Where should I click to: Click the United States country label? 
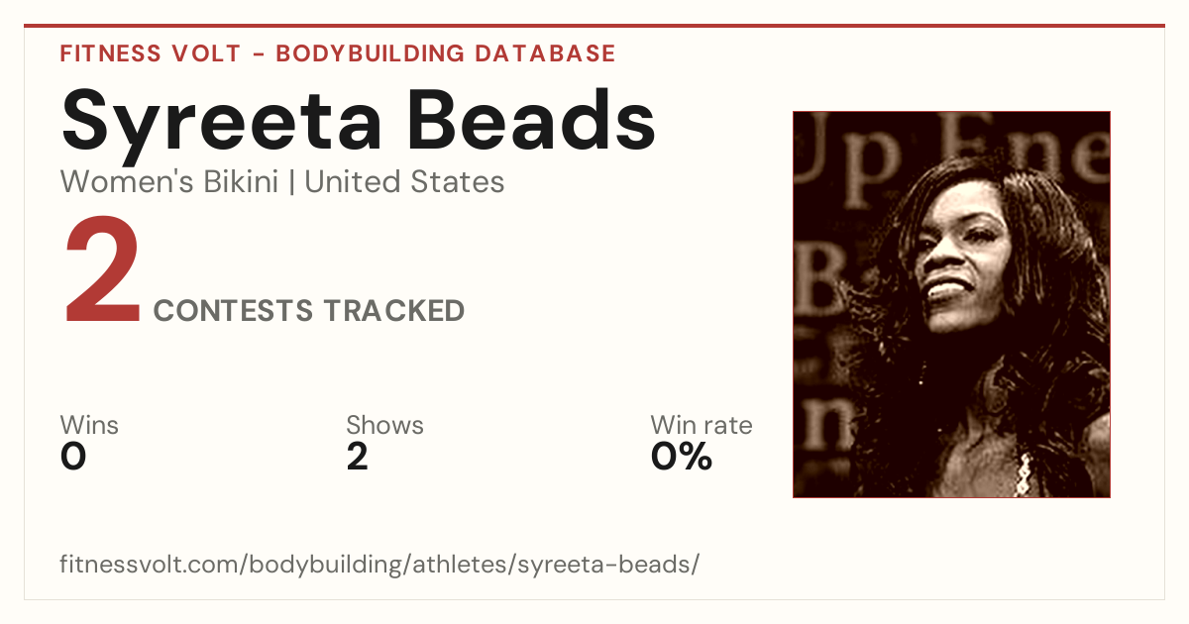[404, 182]
